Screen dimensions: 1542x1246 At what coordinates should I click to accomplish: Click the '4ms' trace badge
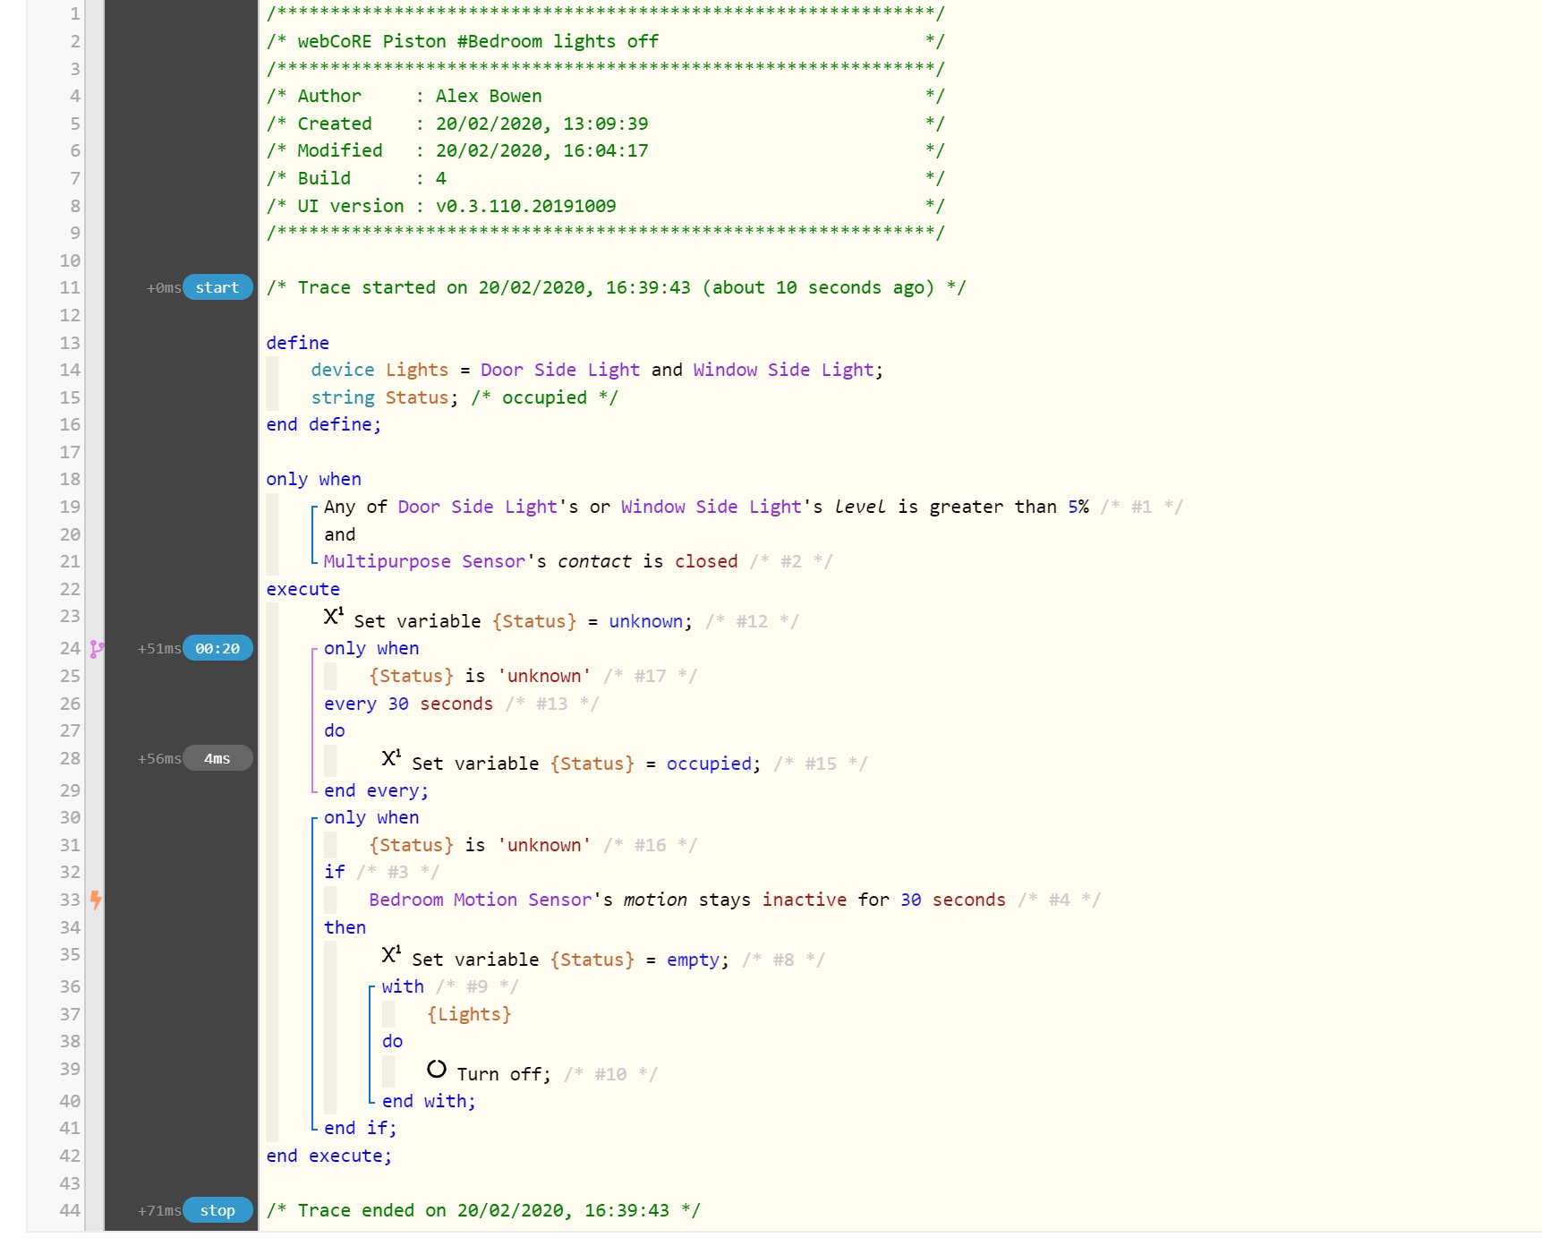point(217,758)
